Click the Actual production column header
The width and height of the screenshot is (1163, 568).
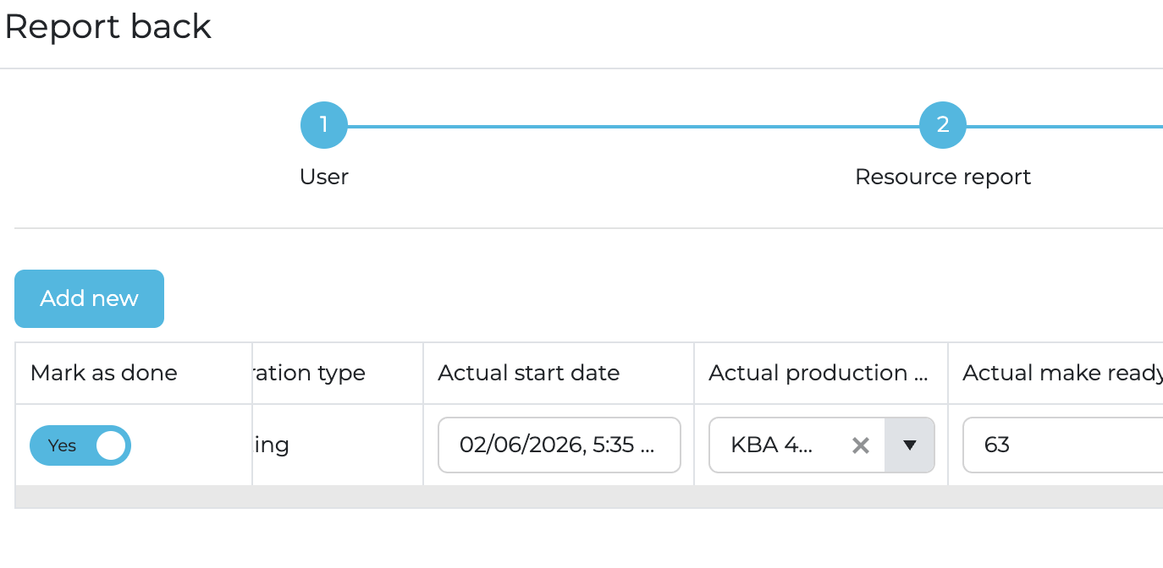point(818,373)
